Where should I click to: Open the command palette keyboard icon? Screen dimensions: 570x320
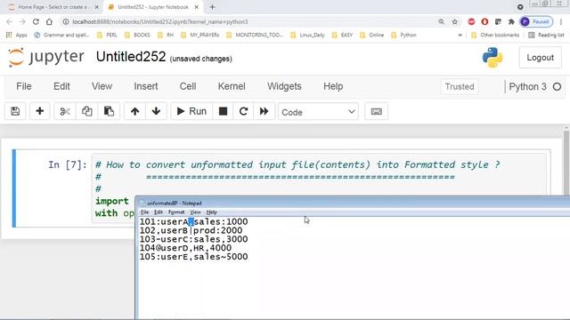click(376, 111)
